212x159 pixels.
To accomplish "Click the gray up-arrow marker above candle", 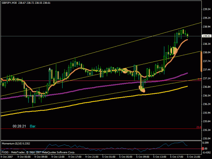I will tap(50, 69).
